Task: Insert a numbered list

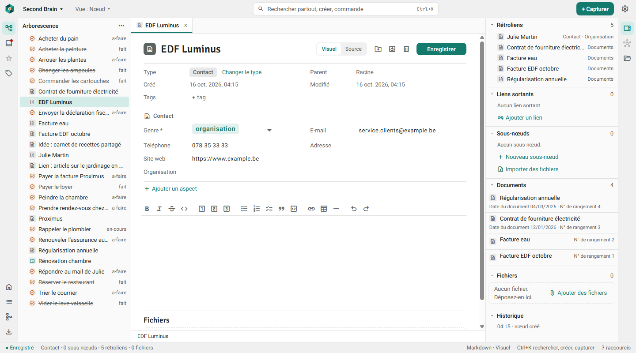Action: tap(257, 209)
